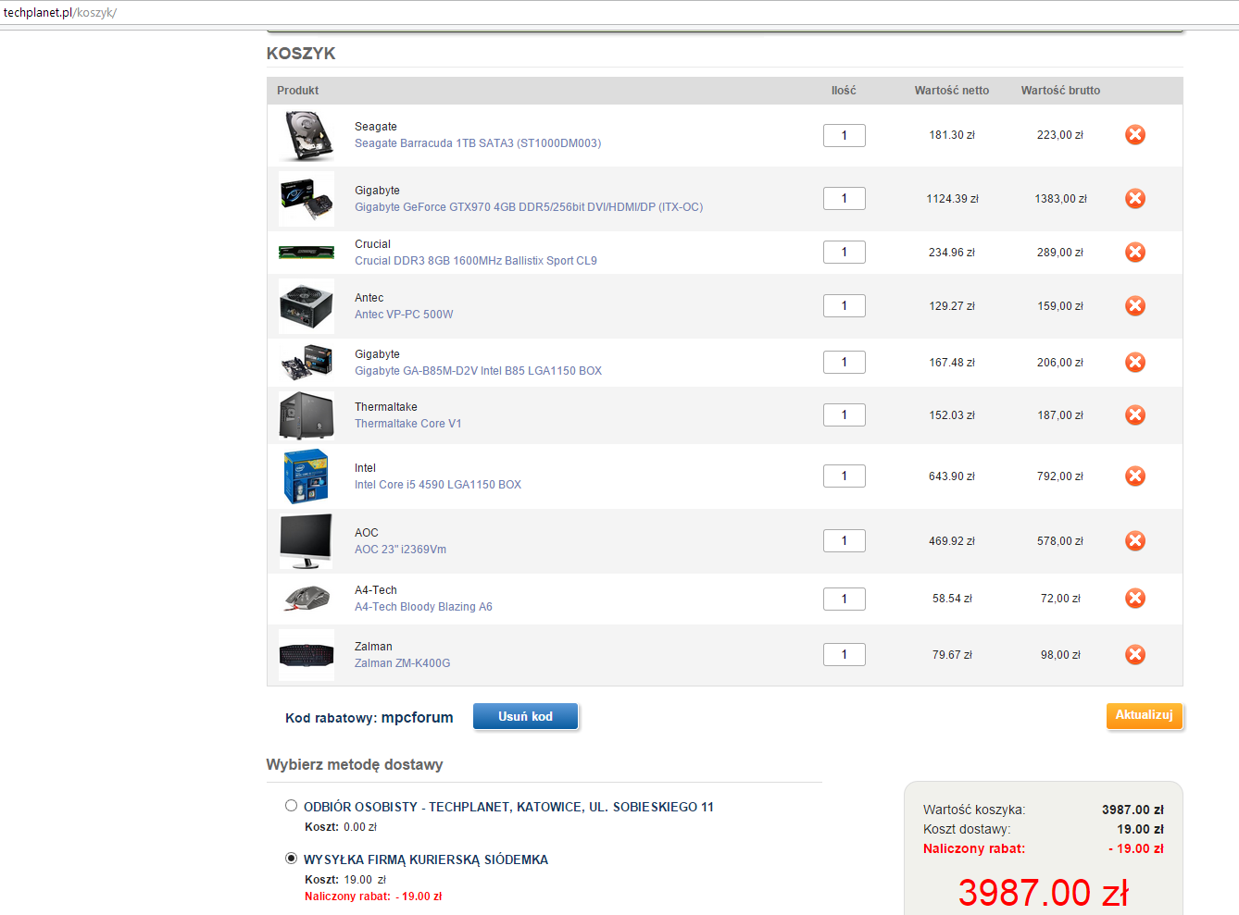Focus quantity field for A4-Tech mouse
Image resolution: width=1239 pixels, height=915 pixels.
[x=845, y=599]
